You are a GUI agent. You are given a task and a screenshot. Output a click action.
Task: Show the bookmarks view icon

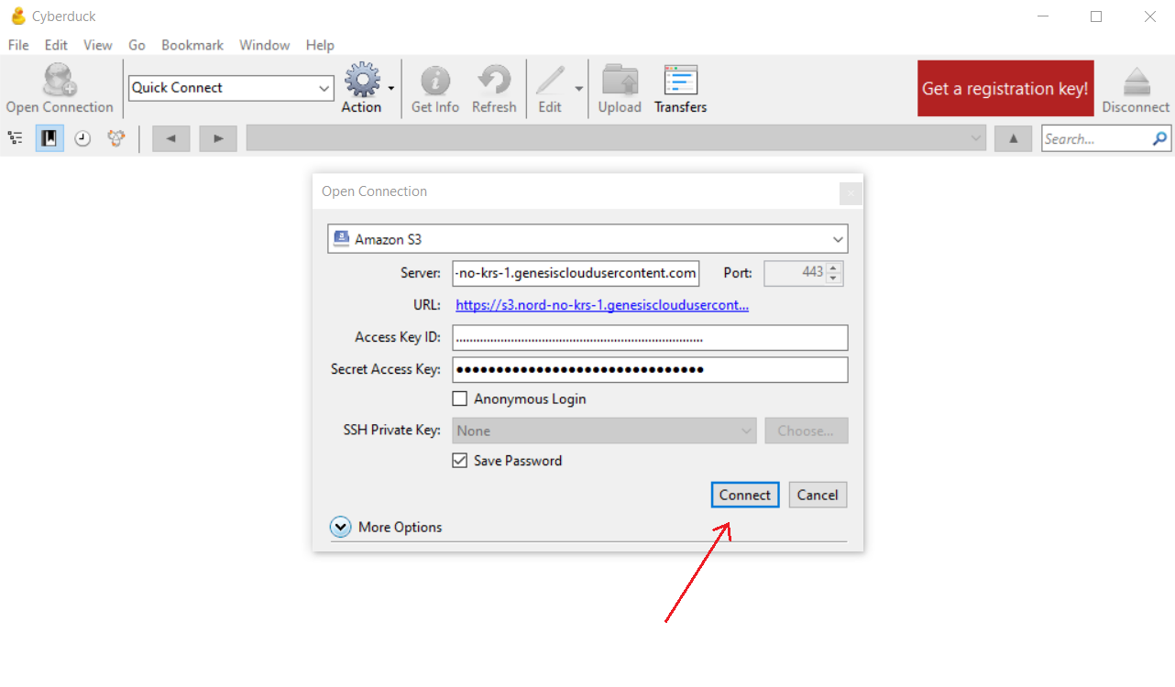pos(49,138)
